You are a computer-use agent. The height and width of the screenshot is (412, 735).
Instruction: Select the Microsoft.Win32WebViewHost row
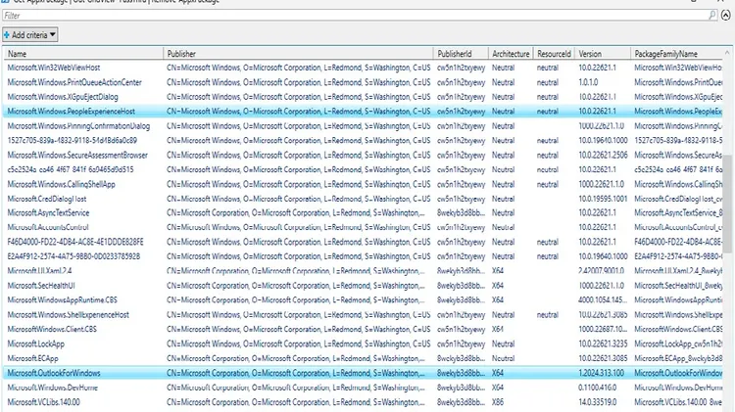pyautogui.click(x=364, y=68)
